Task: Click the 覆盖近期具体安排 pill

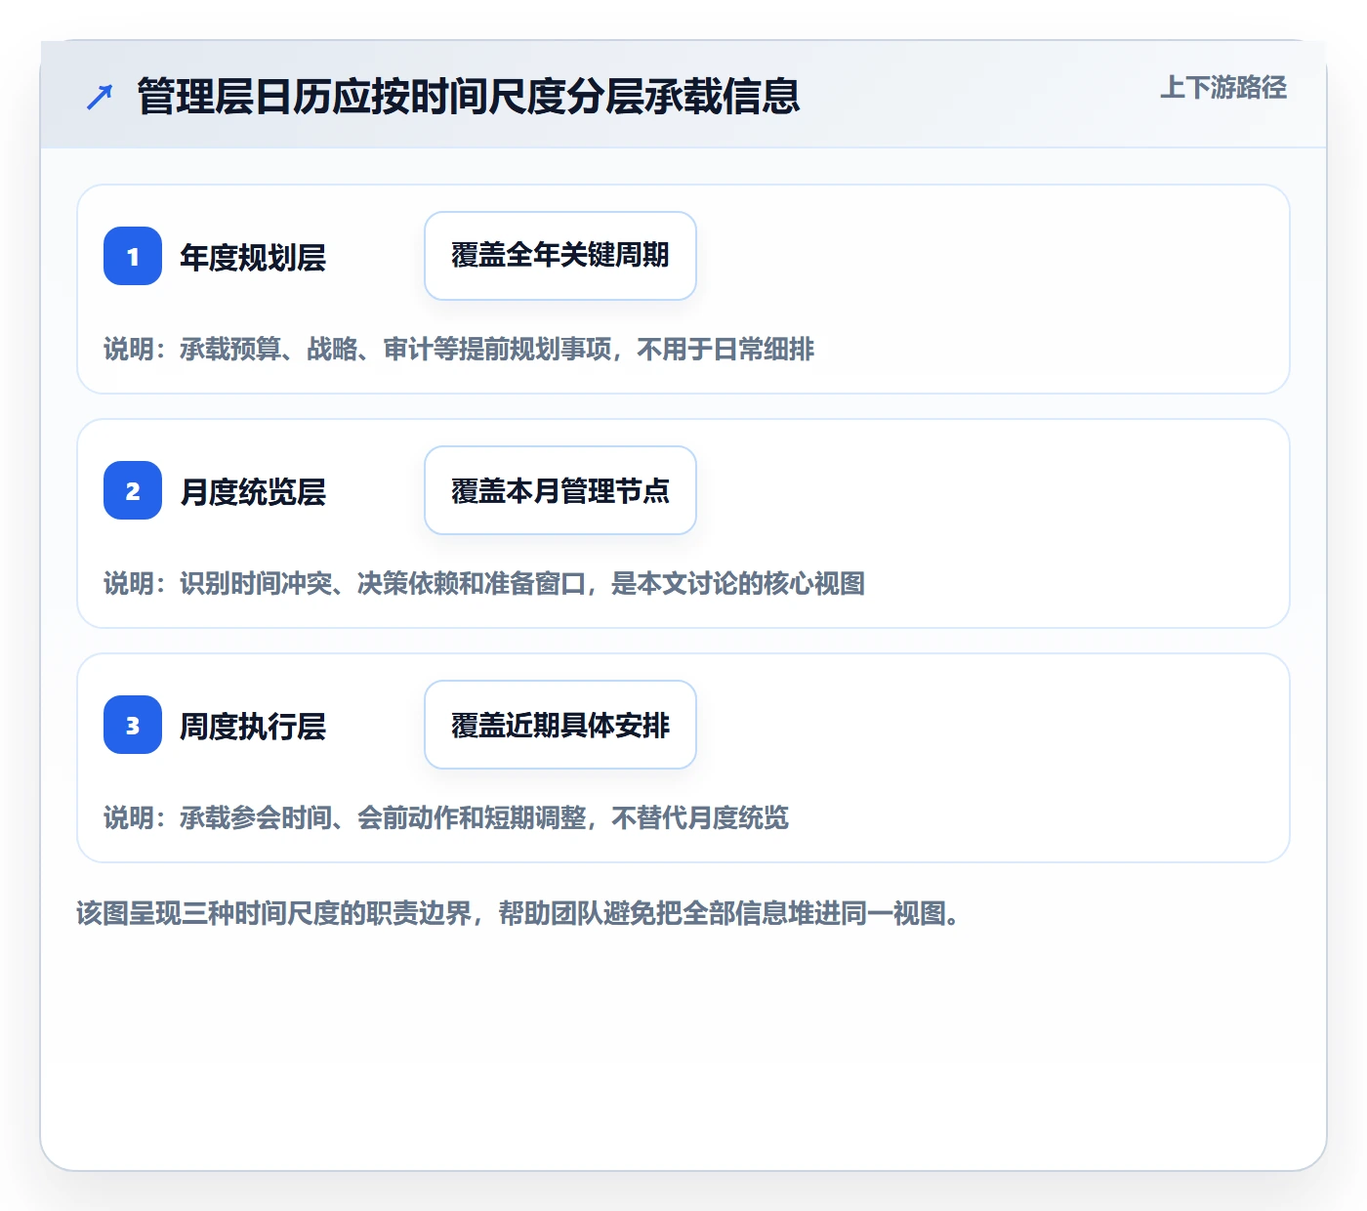Action: pyautogui.click(x=560, y=725)
